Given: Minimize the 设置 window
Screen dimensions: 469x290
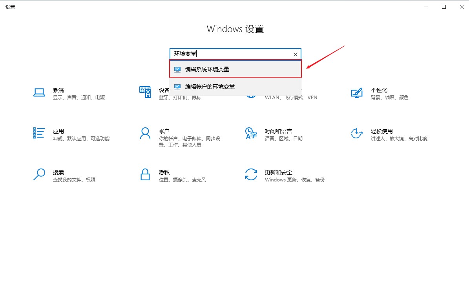Looking at the screenshot, I should coord(425,7).
